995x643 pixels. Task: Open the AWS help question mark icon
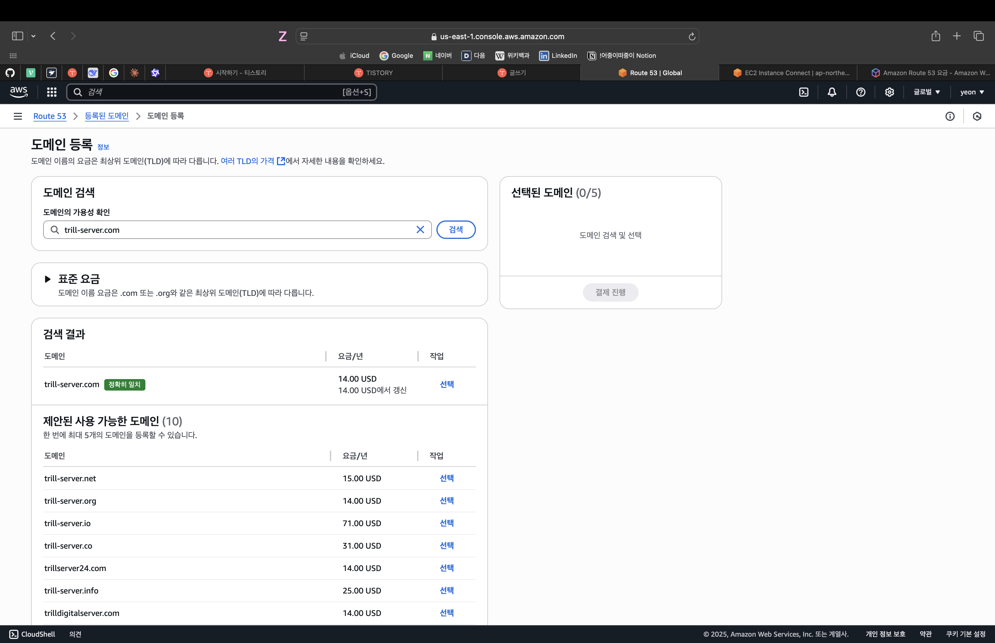(861, 92)
